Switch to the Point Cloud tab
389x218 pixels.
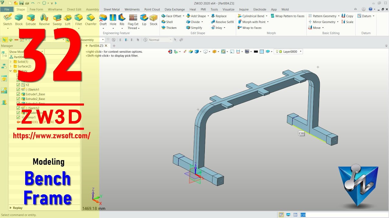[x=152, y=9]
